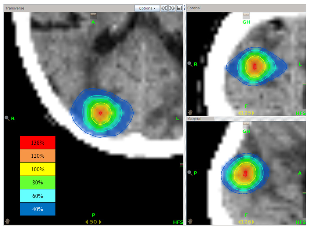The image size is (310, 229).
Task: Go to previous Coronal slice before 125
Action: (239, 113)
